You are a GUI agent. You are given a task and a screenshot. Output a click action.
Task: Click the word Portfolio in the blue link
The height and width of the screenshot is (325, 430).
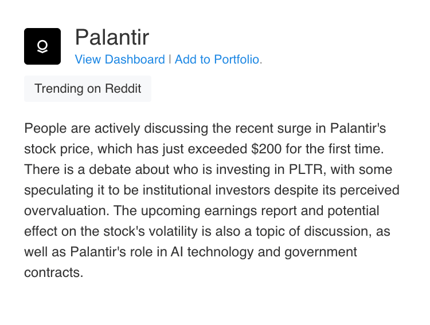237,60
